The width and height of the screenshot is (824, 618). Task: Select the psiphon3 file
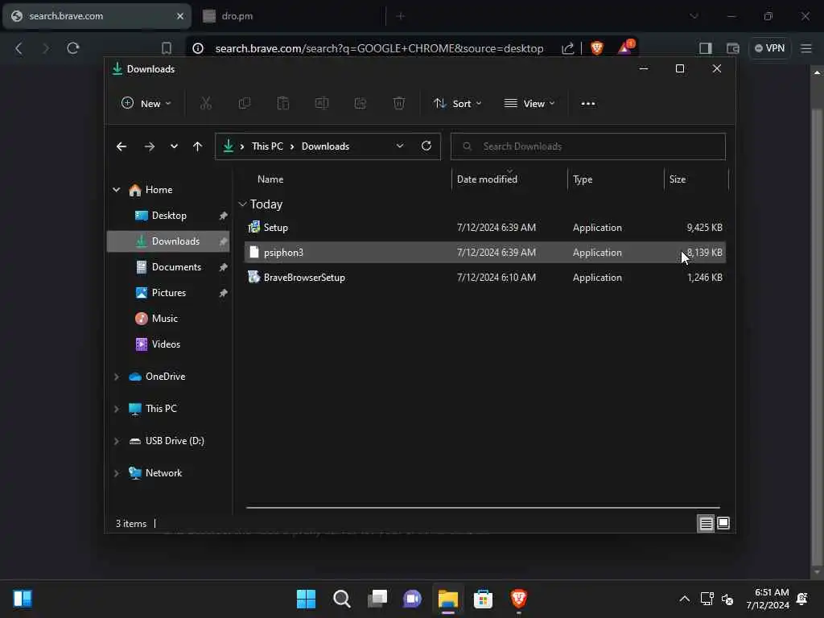pyautogui.click(x=484, y=252)
